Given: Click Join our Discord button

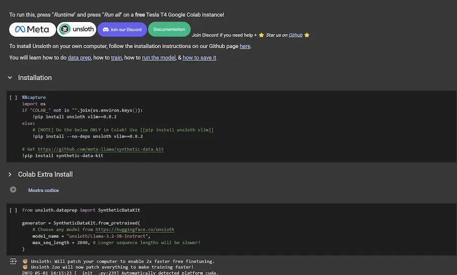Looking at the screenshot, I should 122,29.
